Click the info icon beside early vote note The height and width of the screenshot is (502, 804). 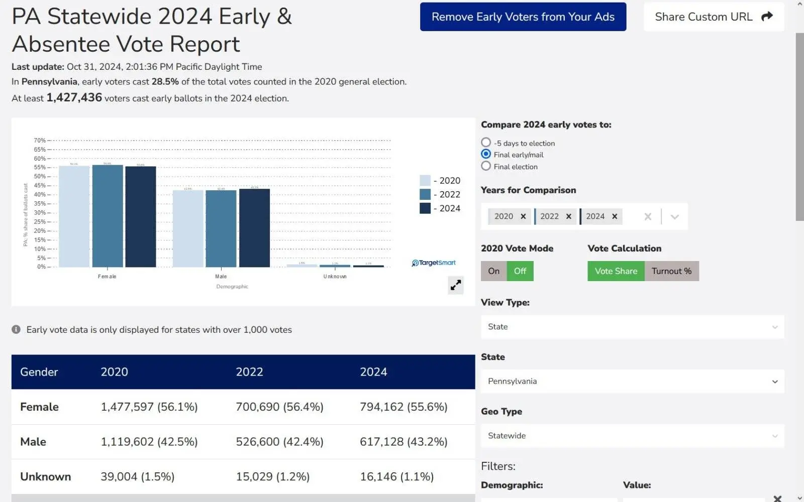16,329
